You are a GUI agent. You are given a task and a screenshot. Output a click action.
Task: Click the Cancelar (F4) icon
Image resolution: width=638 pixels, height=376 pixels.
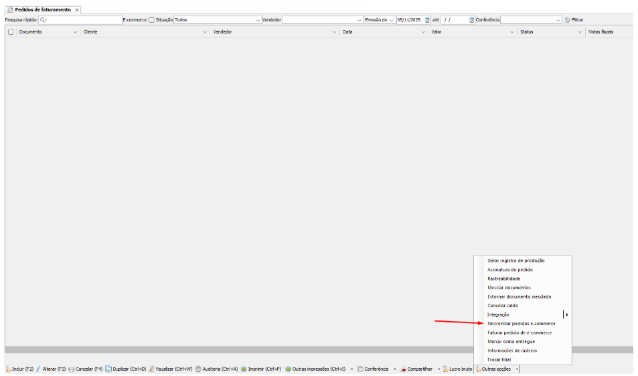coord(72,369)
